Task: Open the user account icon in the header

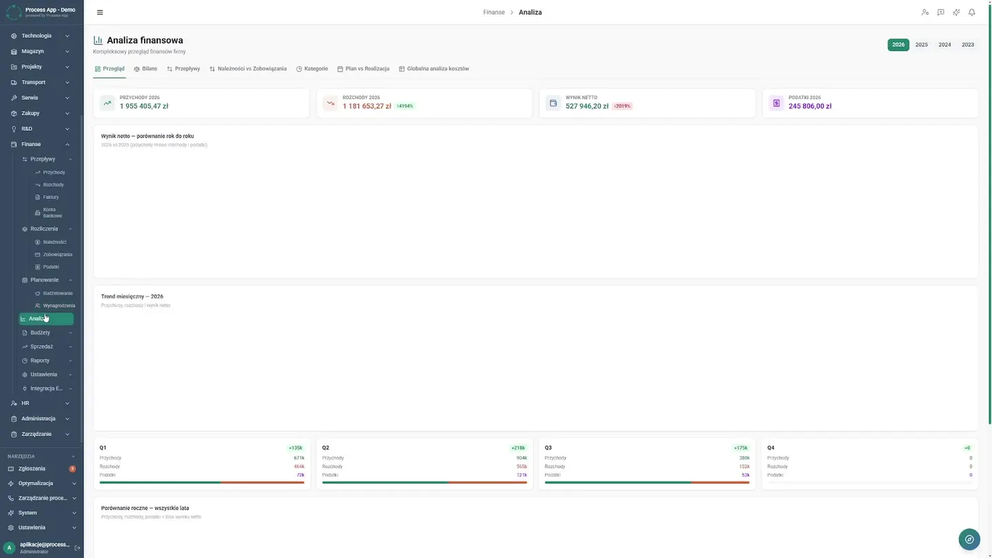Action: click(x=925, y=12)
